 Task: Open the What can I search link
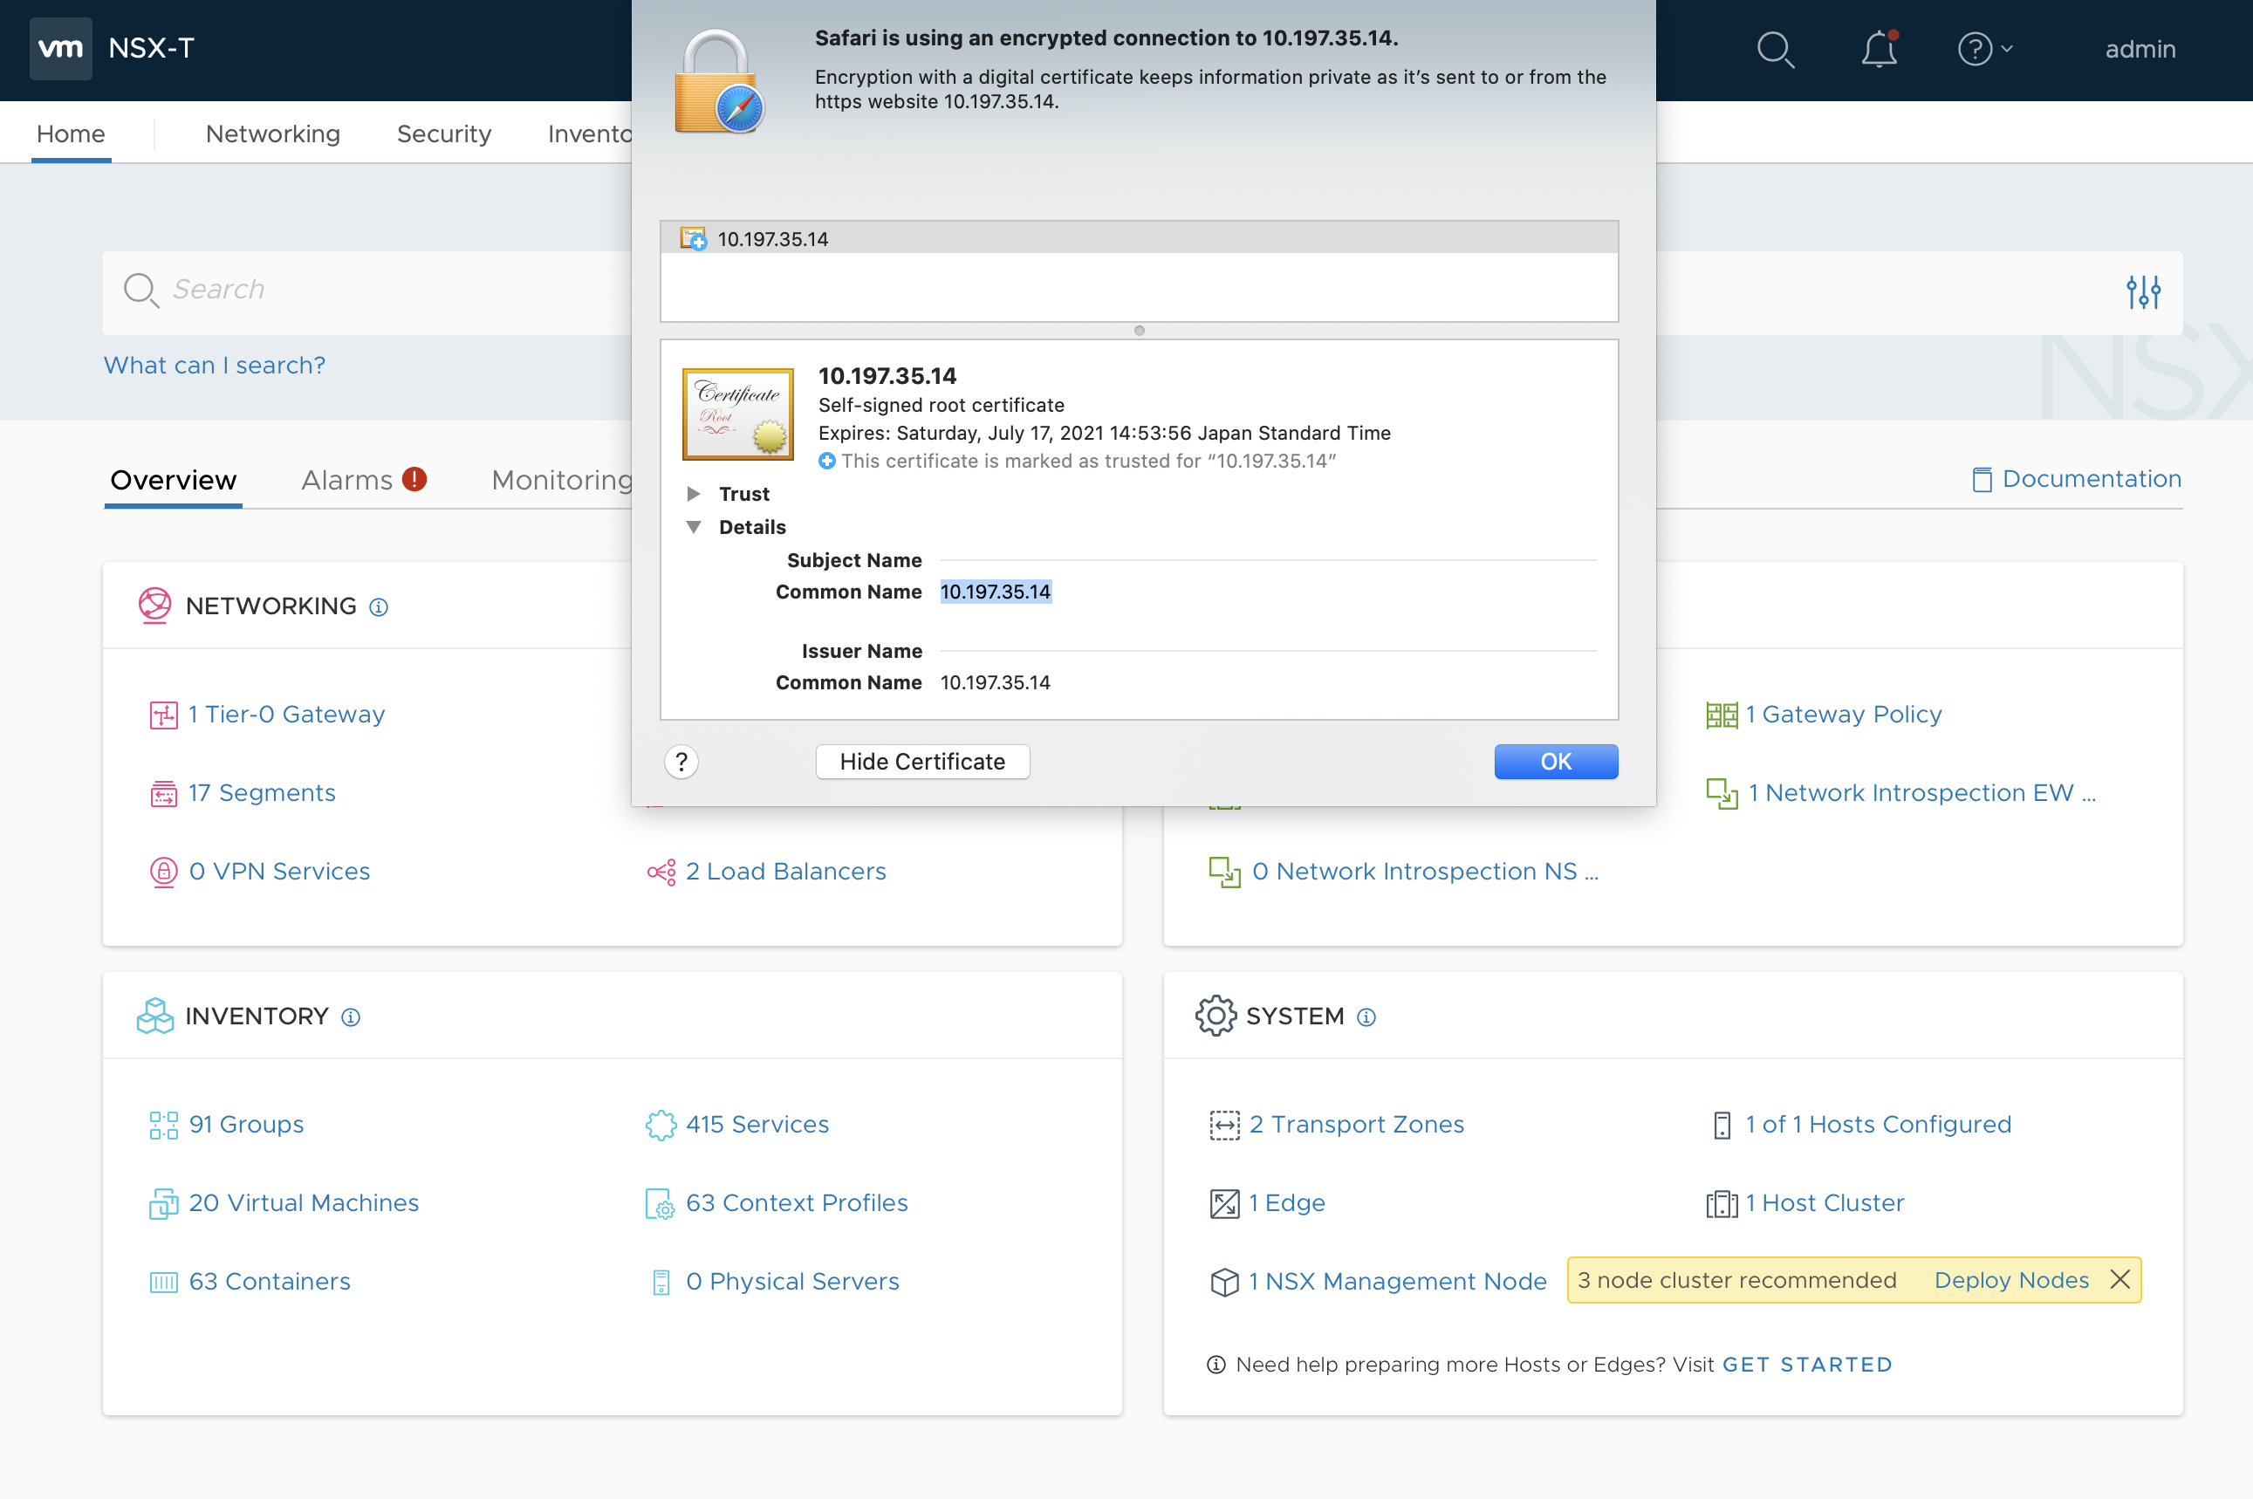(214, 366)
